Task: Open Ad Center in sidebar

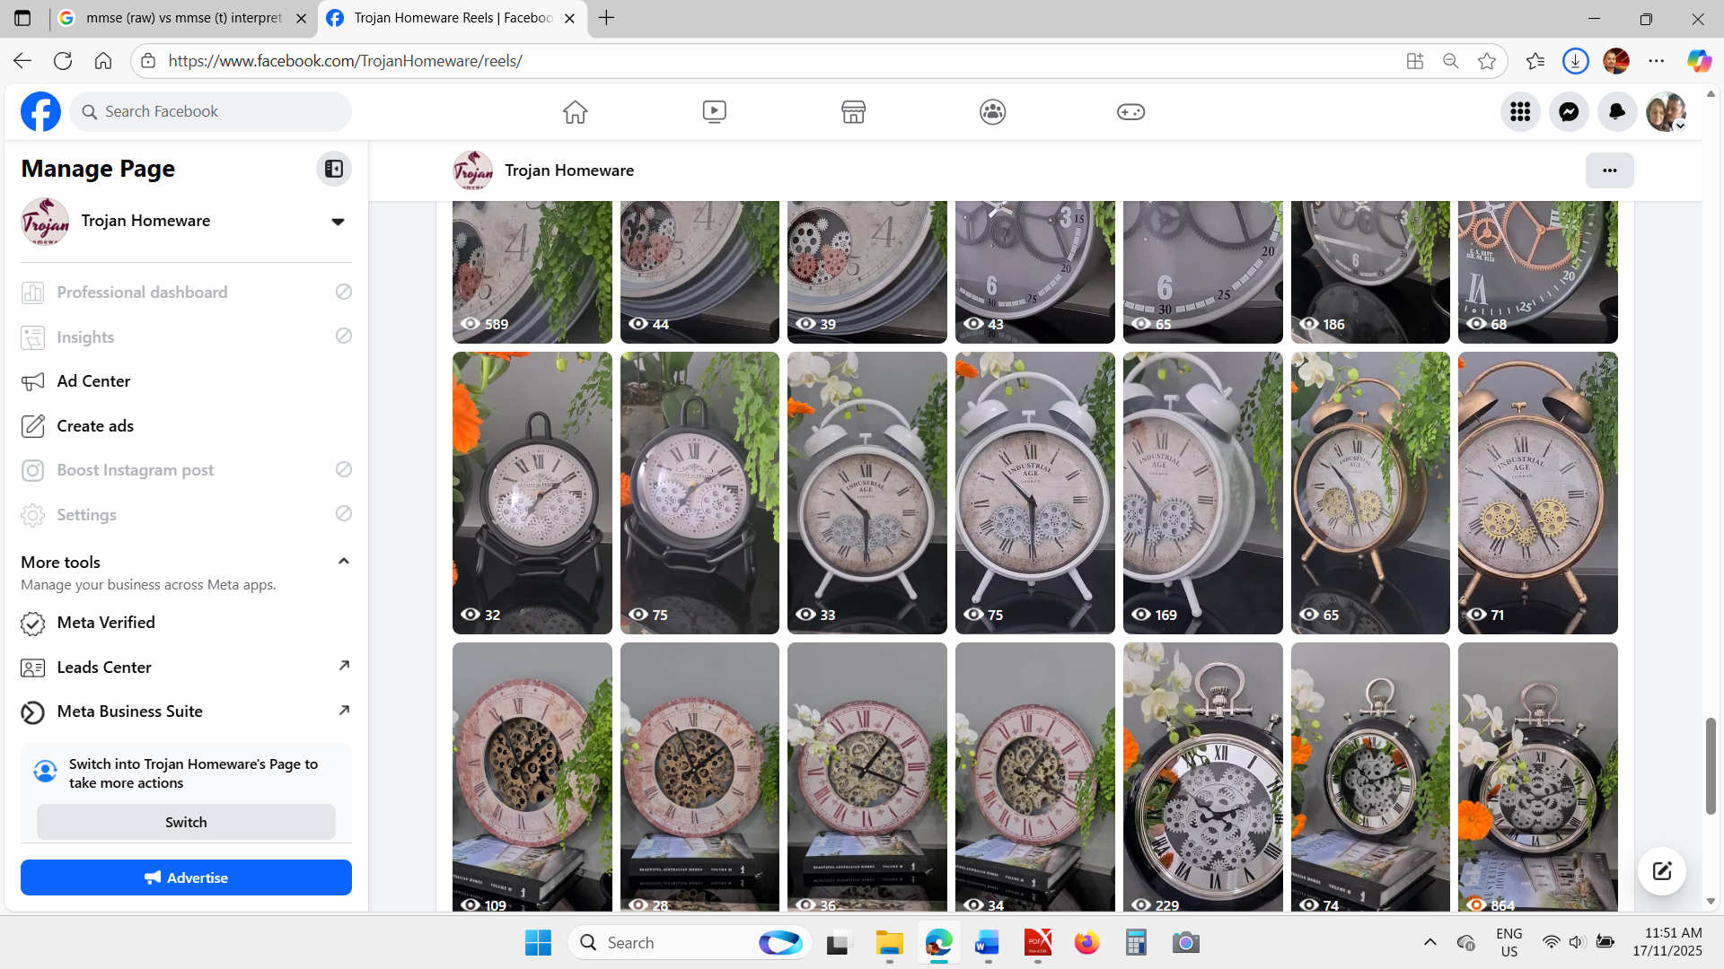Action: [93, 381]
